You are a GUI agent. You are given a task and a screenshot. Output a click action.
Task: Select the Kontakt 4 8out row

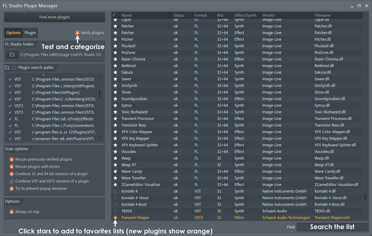[x=237, y=205]
